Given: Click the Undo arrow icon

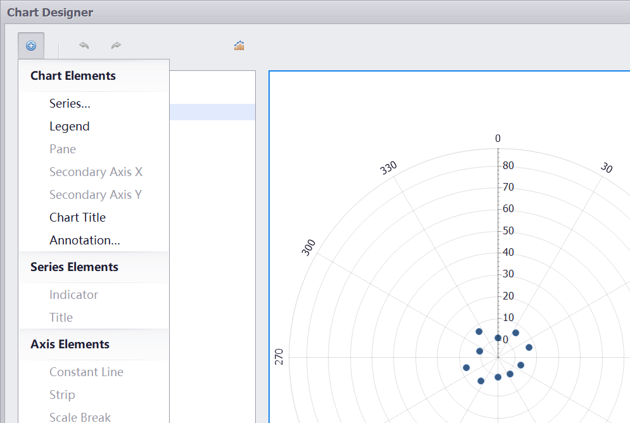Looking at the screenshot, I should click(84, 46).
